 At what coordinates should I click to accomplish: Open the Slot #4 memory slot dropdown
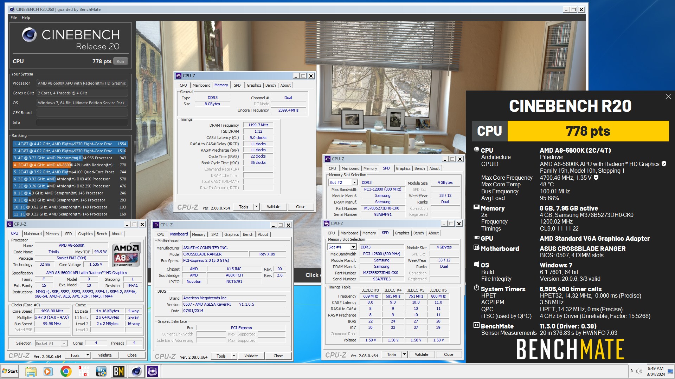pyautogui.click(x=353, y=247)
